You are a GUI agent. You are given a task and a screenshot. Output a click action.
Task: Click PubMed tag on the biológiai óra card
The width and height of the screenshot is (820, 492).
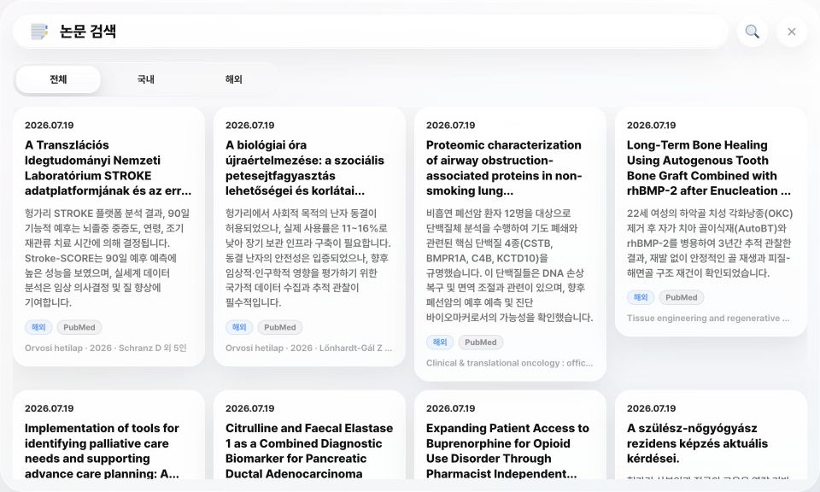point(280,327)
